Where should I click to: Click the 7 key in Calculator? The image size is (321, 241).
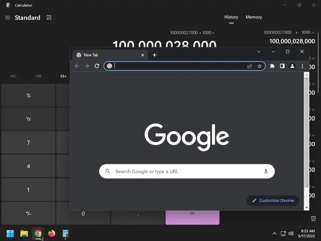[x=29, y=142]
